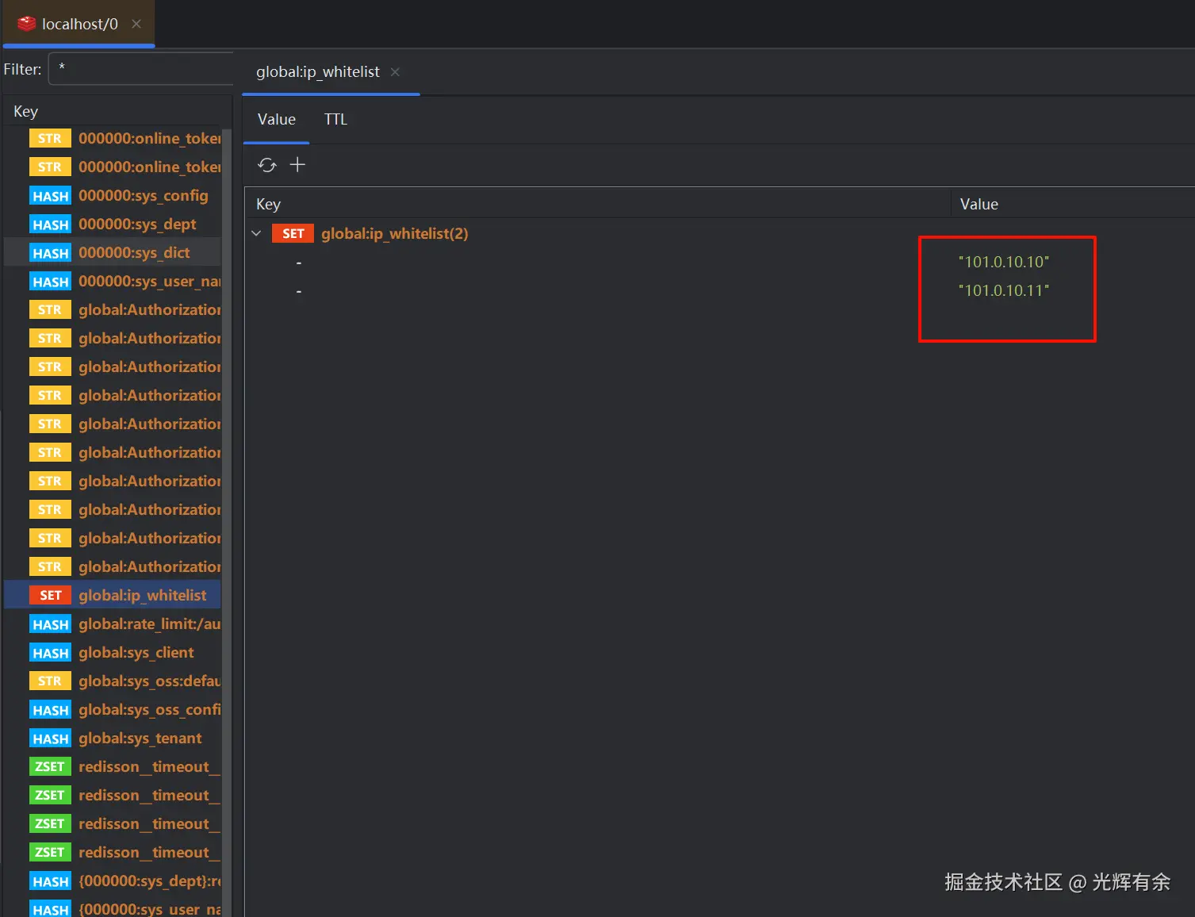Viewport: 1195px width, 917px height.
Task: Open the 000000:sys_dict hash key
Action: (x=134, y=252)
